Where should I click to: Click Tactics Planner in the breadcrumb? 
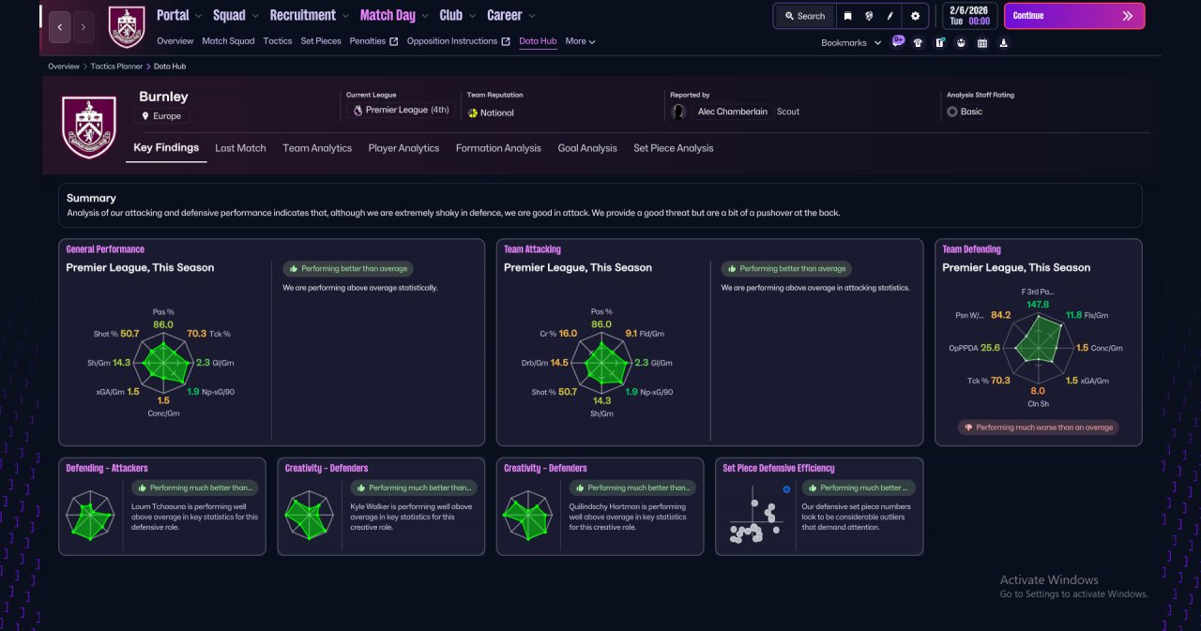pos(116,67)
